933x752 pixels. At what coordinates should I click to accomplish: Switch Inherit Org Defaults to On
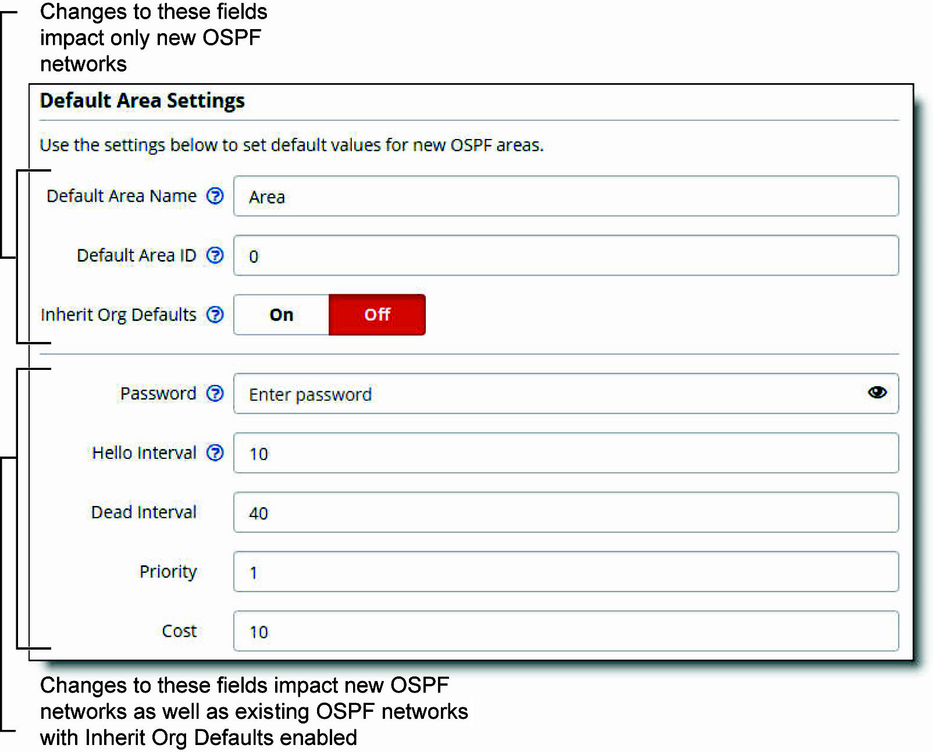tap(282, 315)
